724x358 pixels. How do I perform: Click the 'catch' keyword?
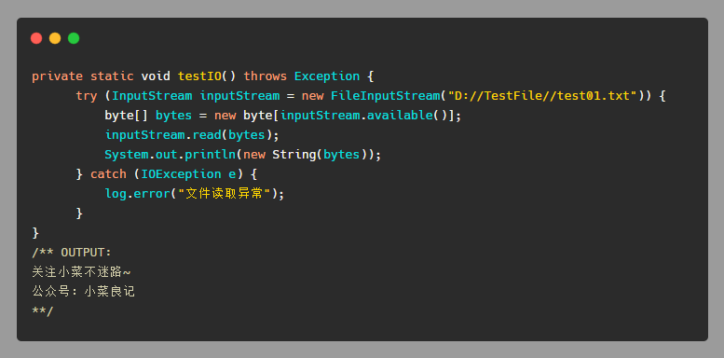coord(108,174)
